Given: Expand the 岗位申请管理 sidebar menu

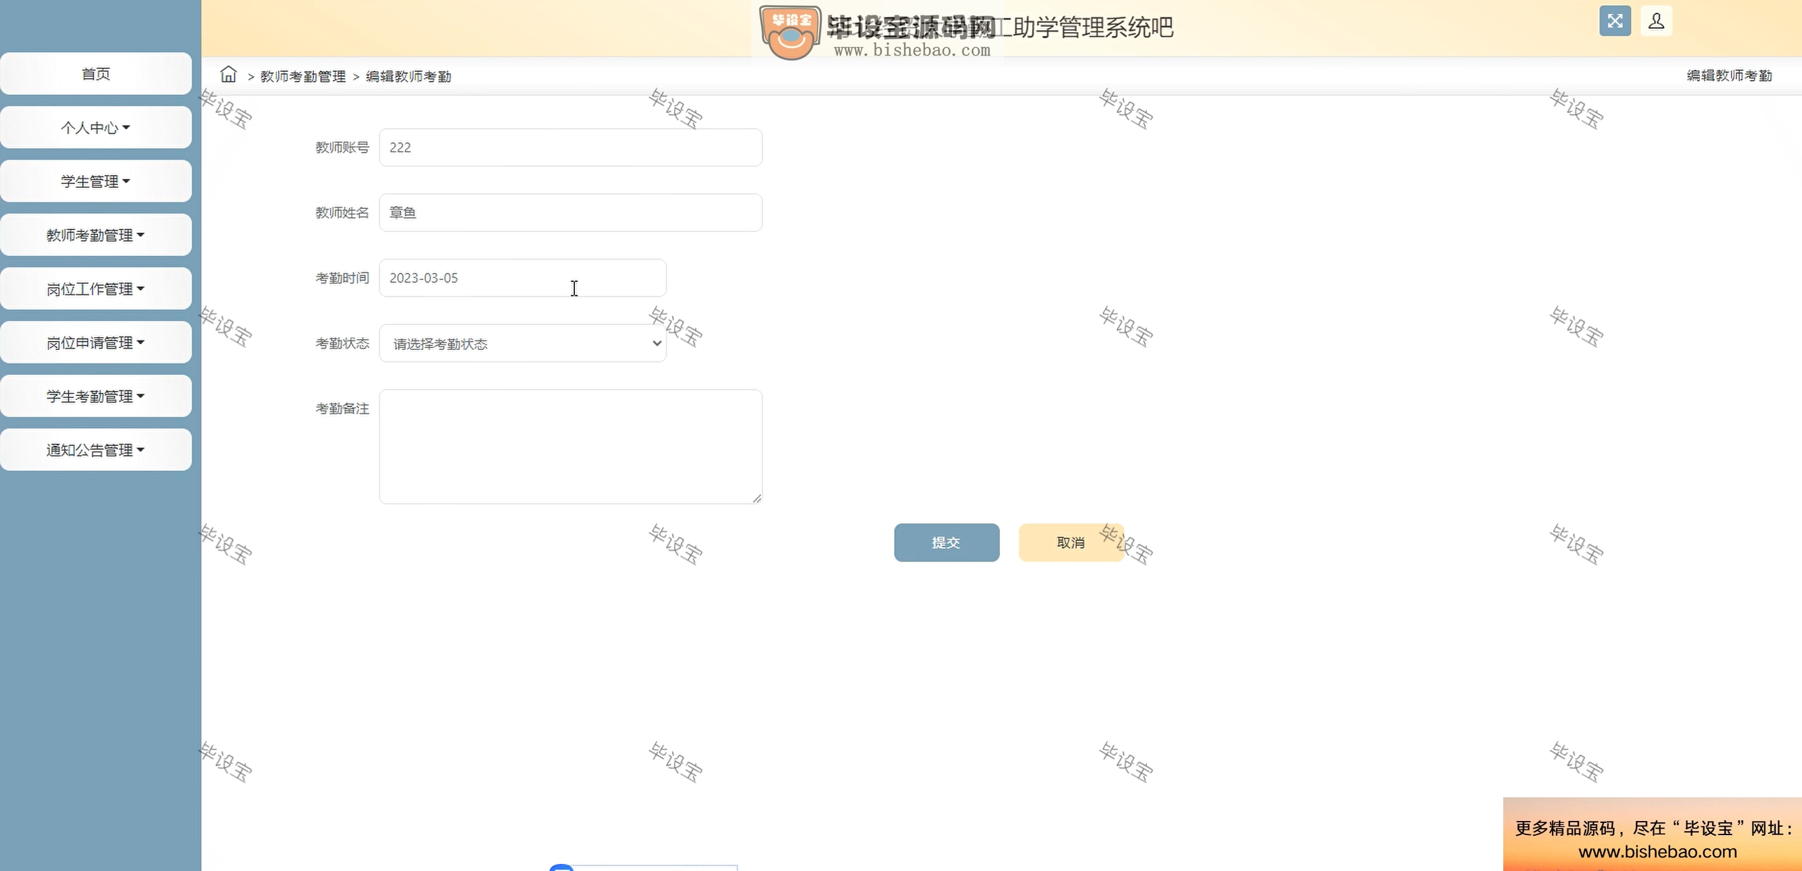Looking at the screenshot, I should [x=96, y=343].
